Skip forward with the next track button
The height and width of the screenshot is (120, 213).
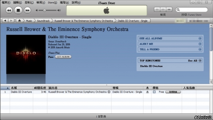coord(27,10)
